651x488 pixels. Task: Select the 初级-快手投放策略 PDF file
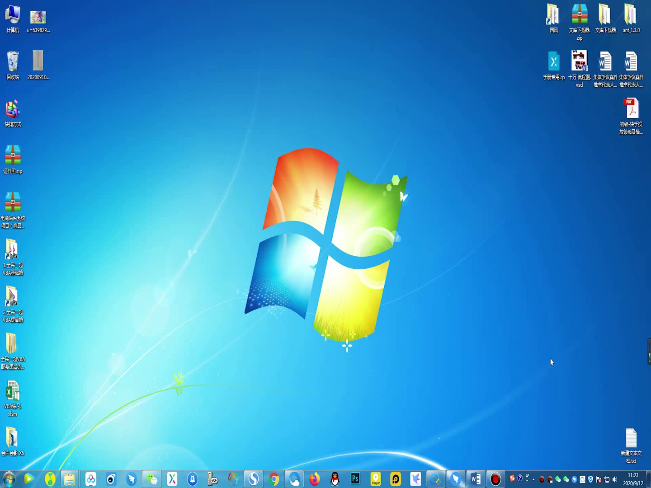(631, 116)
